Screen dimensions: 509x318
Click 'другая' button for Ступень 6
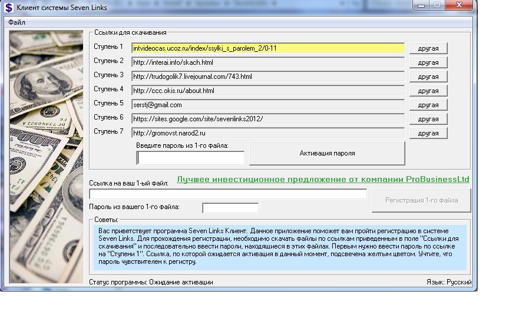(x=428, y=119)
